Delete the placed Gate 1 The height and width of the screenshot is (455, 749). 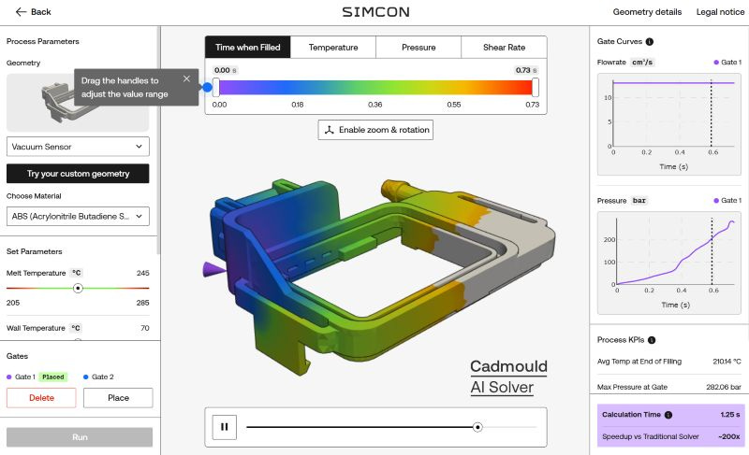[x=41, y=398]
